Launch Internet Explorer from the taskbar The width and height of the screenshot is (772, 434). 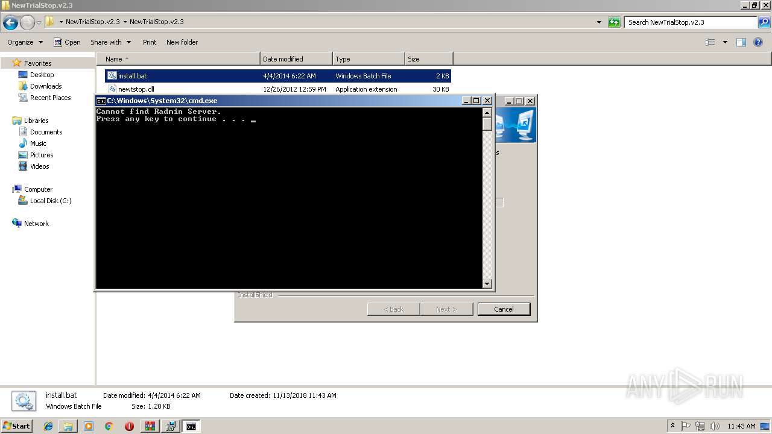[x=48, y=426]
